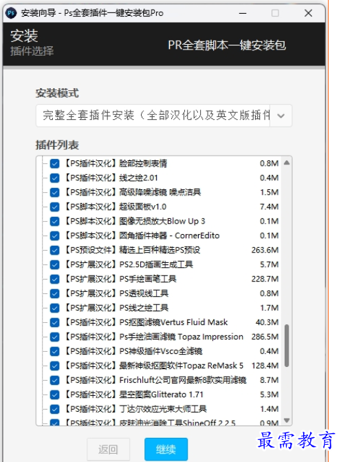Screen dimensions: 341x462
Task: Click the 228.7M size value
Action: (265, 279)
